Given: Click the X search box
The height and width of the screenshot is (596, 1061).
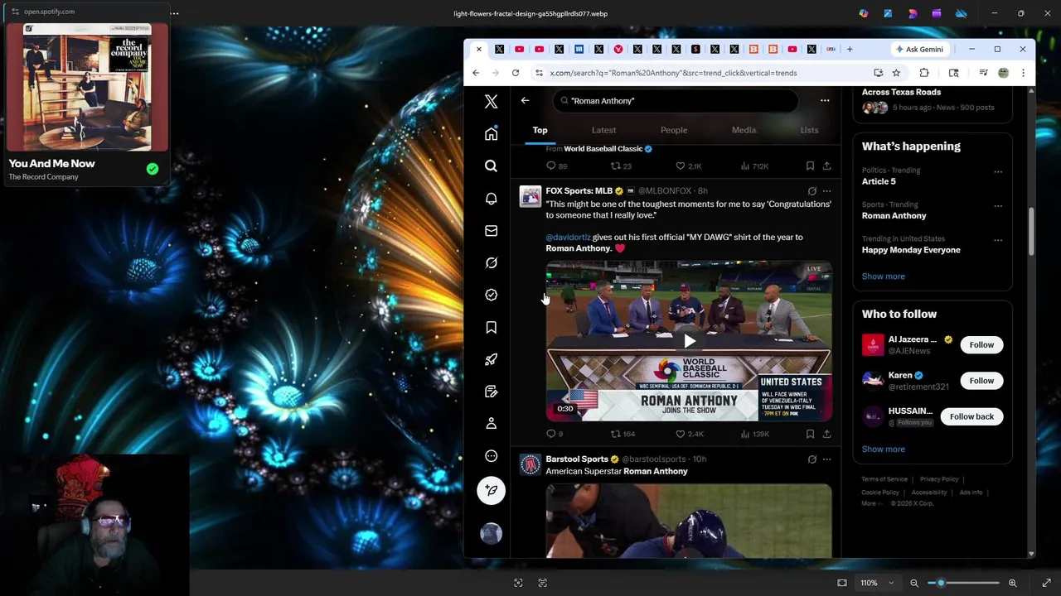Looking at the screenshot, I should point(676,101).
